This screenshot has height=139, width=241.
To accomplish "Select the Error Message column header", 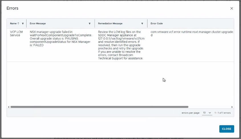I will tap(38, 23).
